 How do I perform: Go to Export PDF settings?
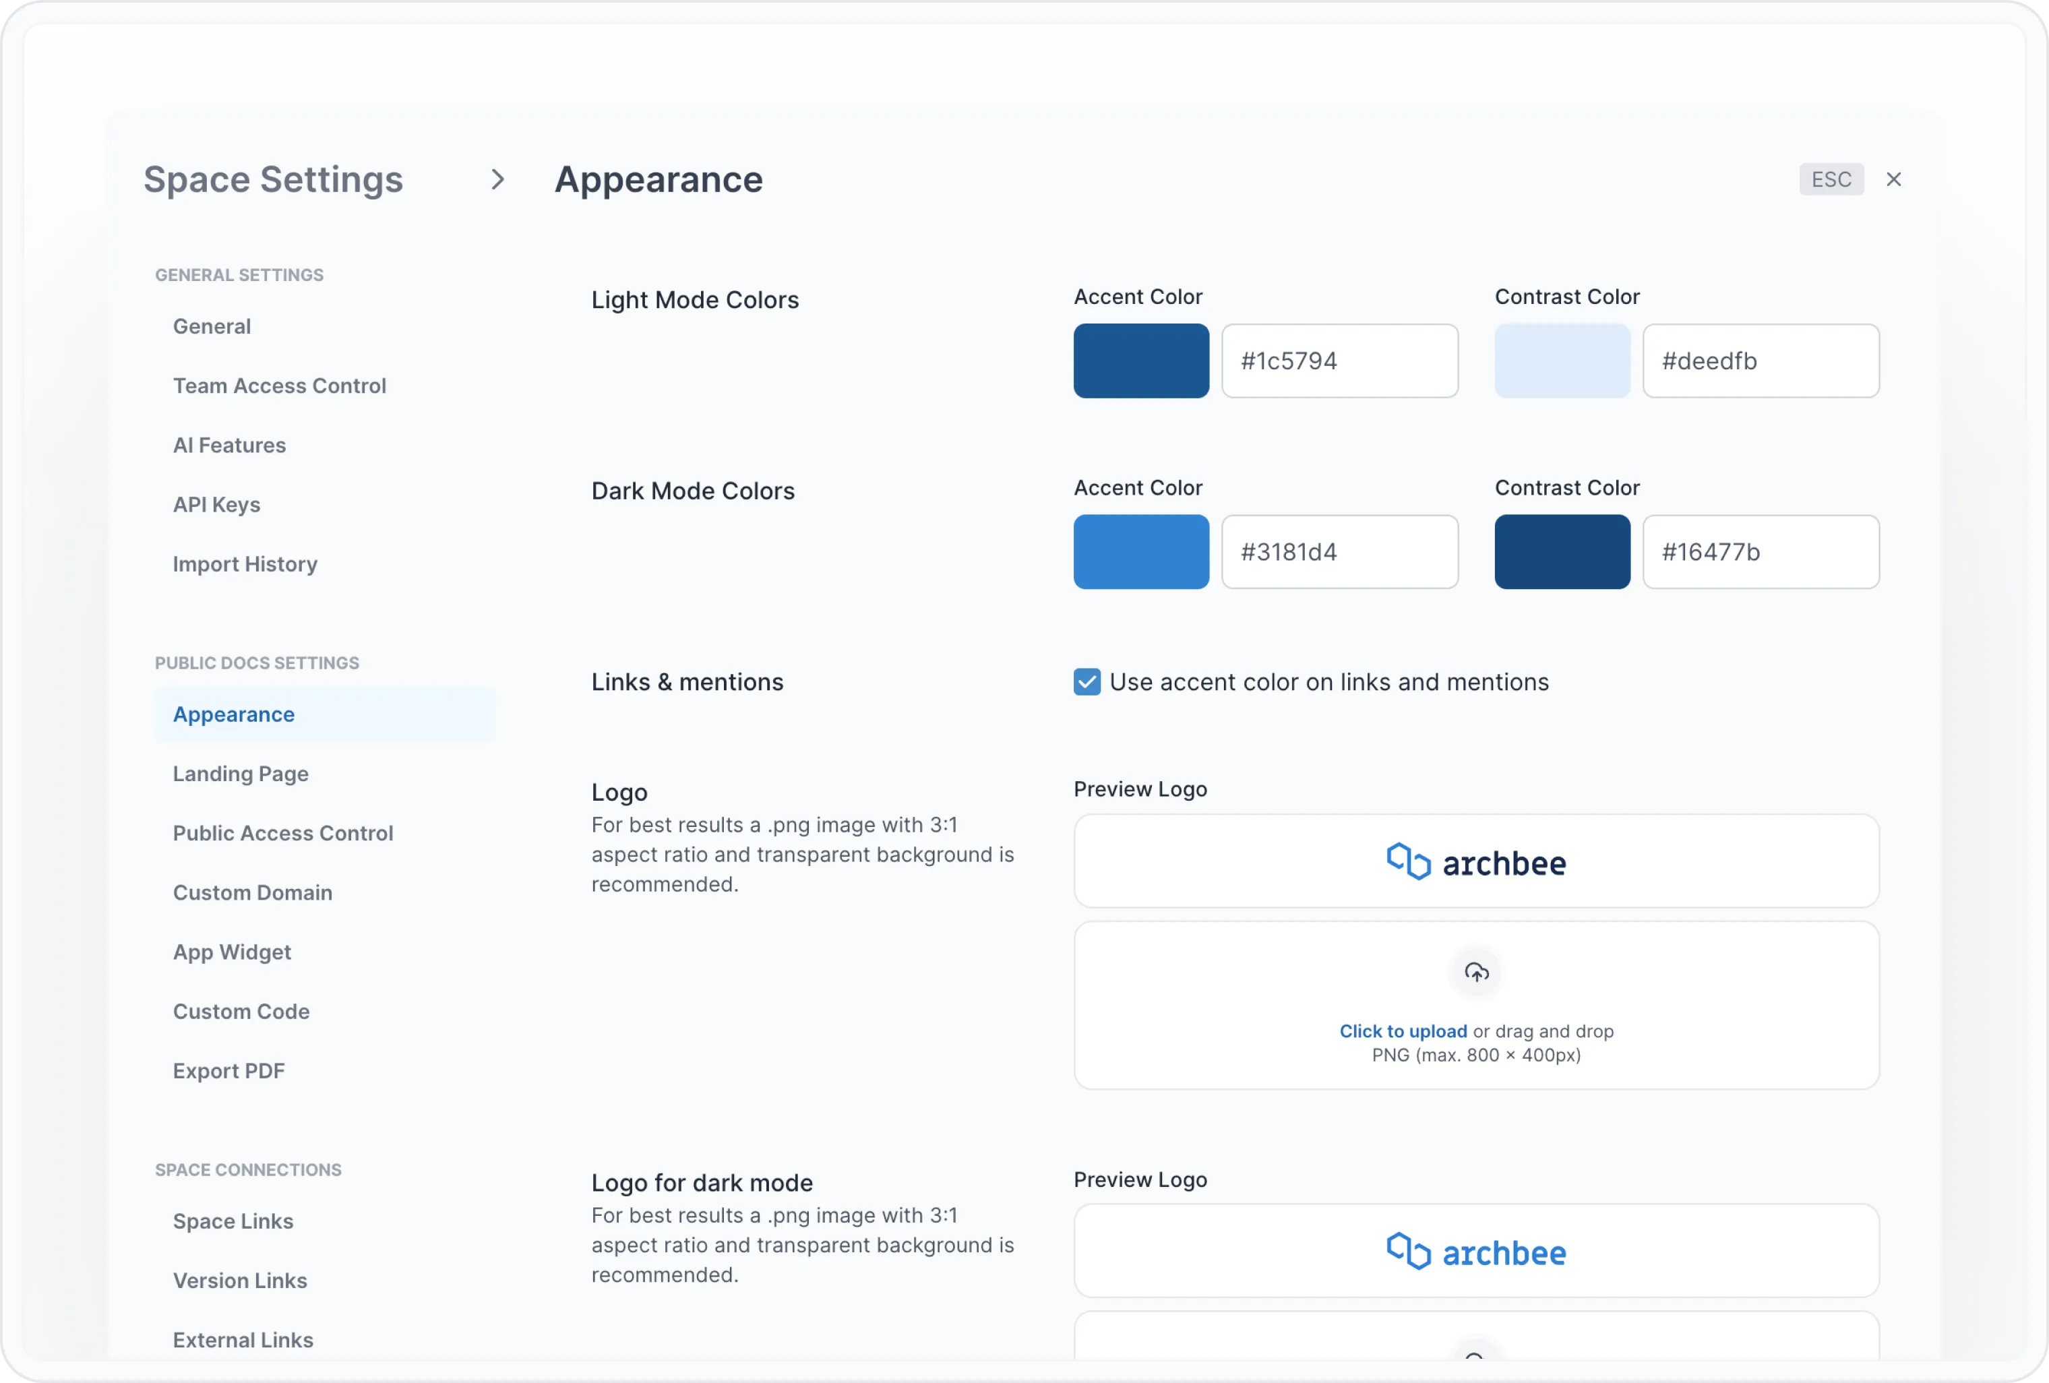[x=228, y=1071]
